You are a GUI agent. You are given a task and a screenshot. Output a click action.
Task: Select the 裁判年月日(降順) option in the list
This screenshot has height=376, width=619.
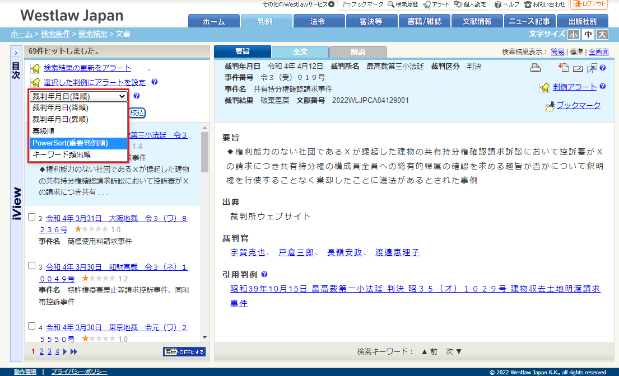[79, 107]
